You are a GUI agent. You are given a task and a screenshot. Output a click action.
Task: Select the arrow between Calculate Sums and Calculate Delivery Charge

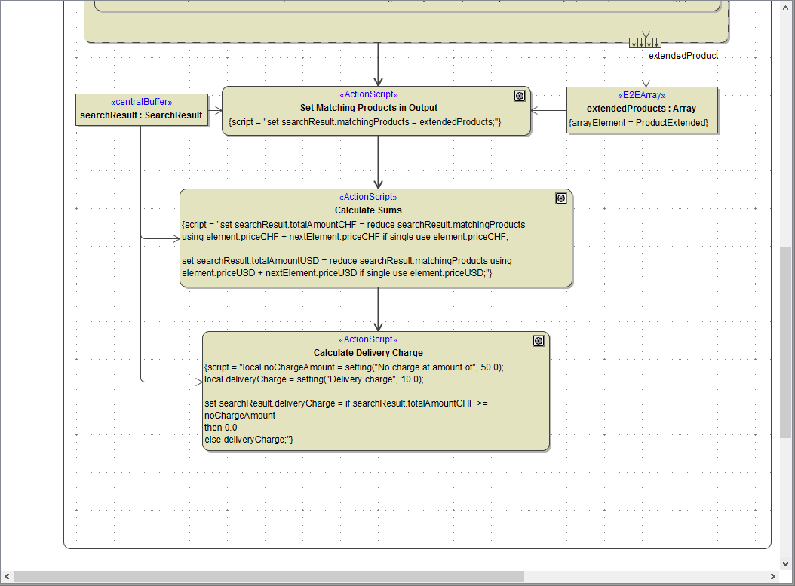[x=377, y=309]
